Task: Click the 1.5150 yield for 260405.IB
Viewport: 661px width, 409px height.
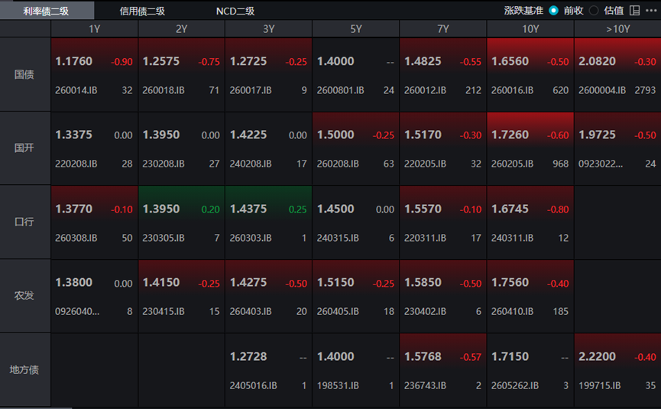Action: pos(335,282)
